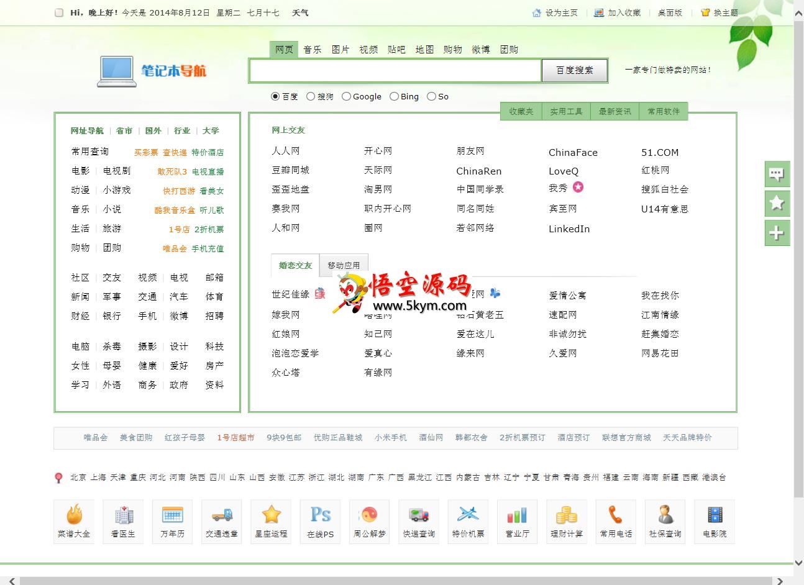
Task: Open the 最新资讯 tab
Action: 614,111
